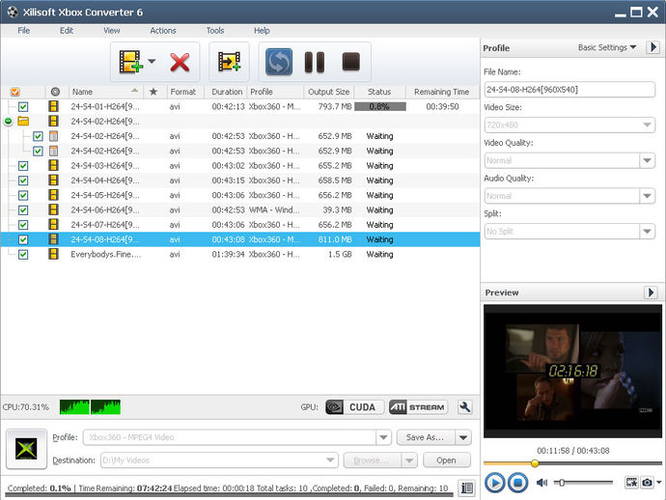Screen dimensions: 666x500
Task: Open GPU settings wrench icon
Action: tap(464, 407)
